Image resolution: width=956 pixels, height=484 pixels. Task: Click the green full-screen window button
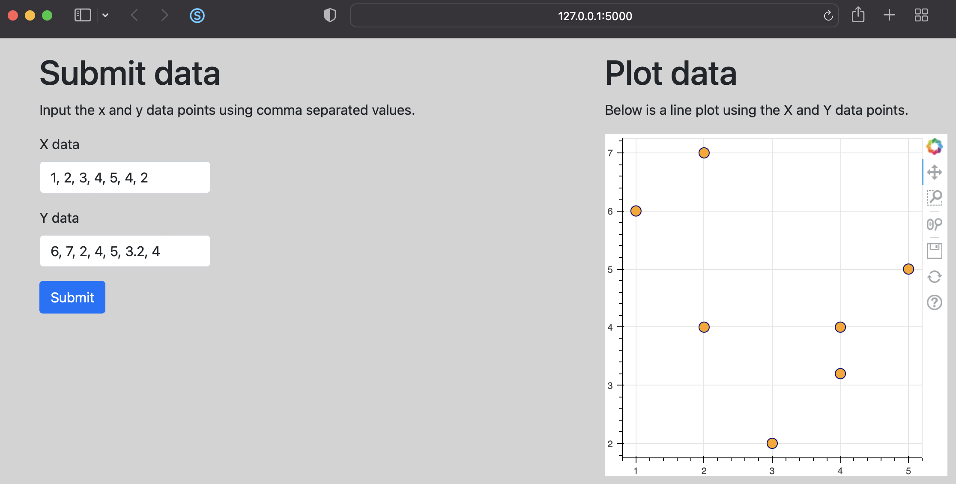[x=47, y=15]
